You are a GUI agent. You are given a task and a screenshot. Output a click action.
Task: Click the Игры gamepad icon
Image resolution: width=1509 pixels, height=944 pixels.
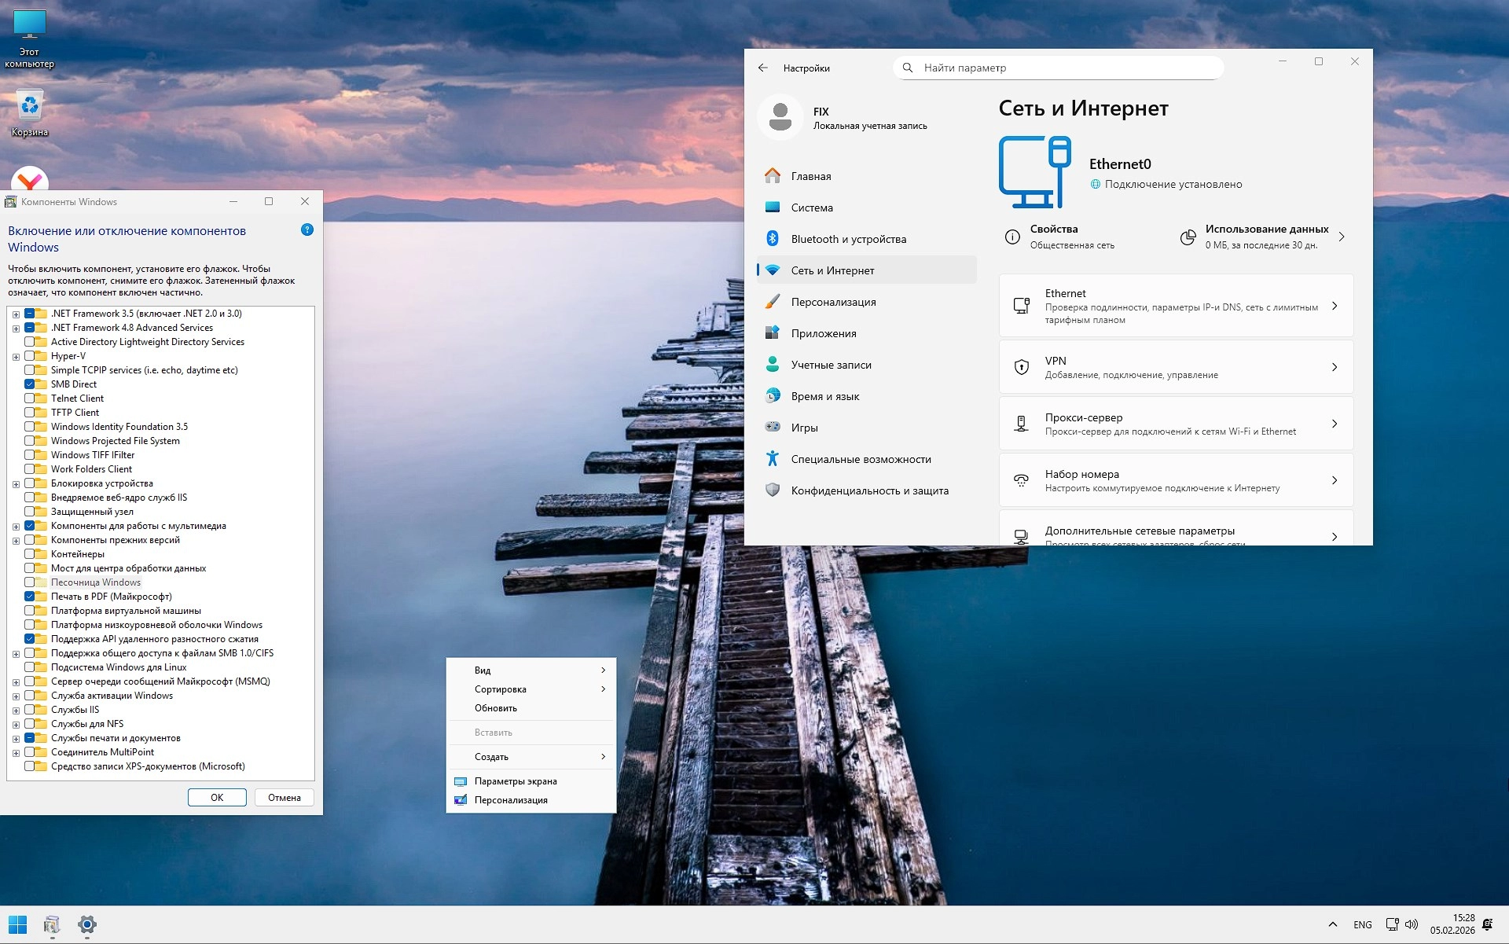tap(773, 428)
